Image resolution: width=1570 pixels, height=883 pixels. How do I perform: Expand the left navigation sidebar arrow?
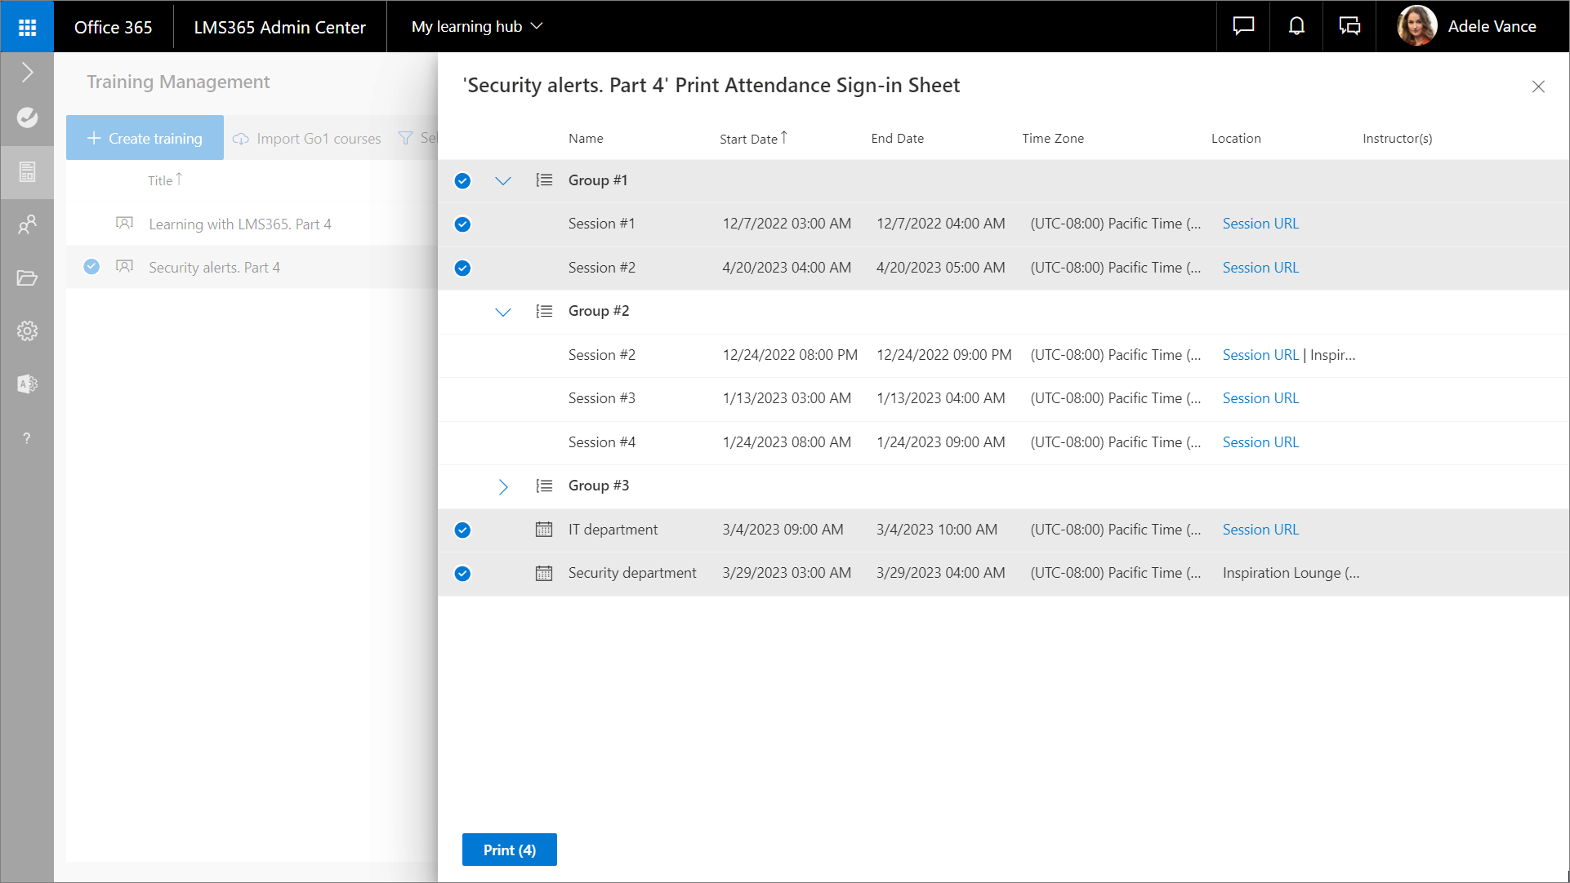(27, 73)
